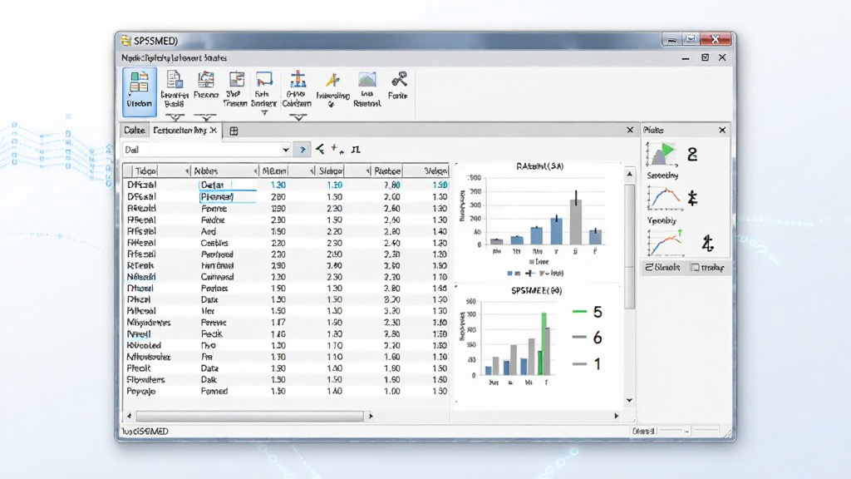Select the middle blue-orange line plot thumbnail
The height and width of the screenshot is (479, 851).
point(664,199)
